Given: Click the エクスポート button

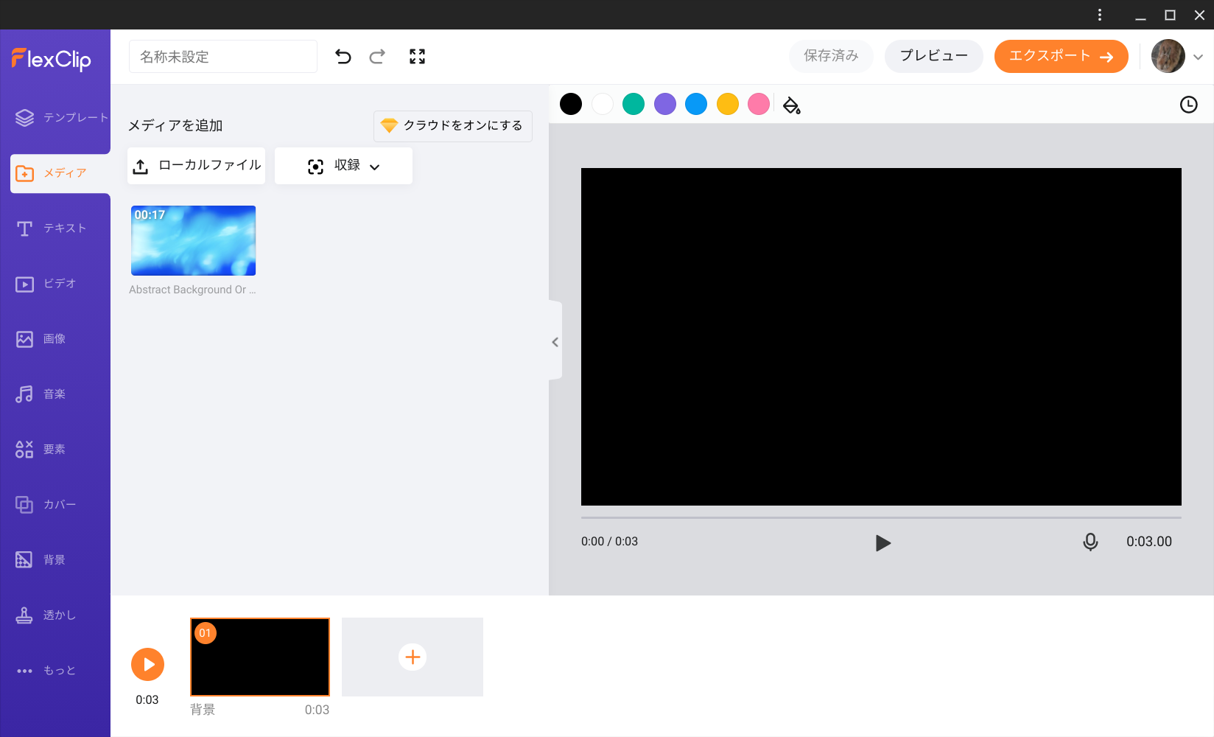Looking at the screenshot, I should pyautogui.click(x=1061, y=57).
